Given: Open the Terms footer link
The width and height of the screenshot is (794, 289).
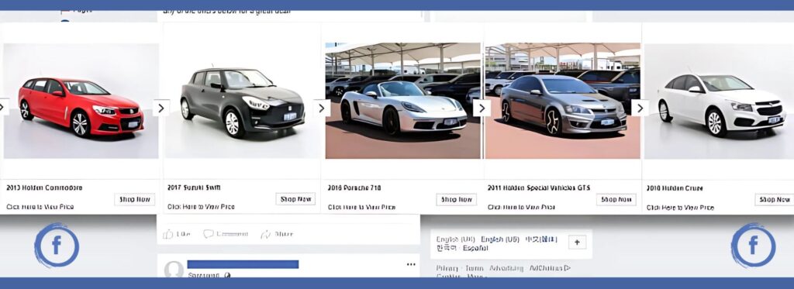Looking at the screenshot, I should pyautogui.click(x=474, y=268).
